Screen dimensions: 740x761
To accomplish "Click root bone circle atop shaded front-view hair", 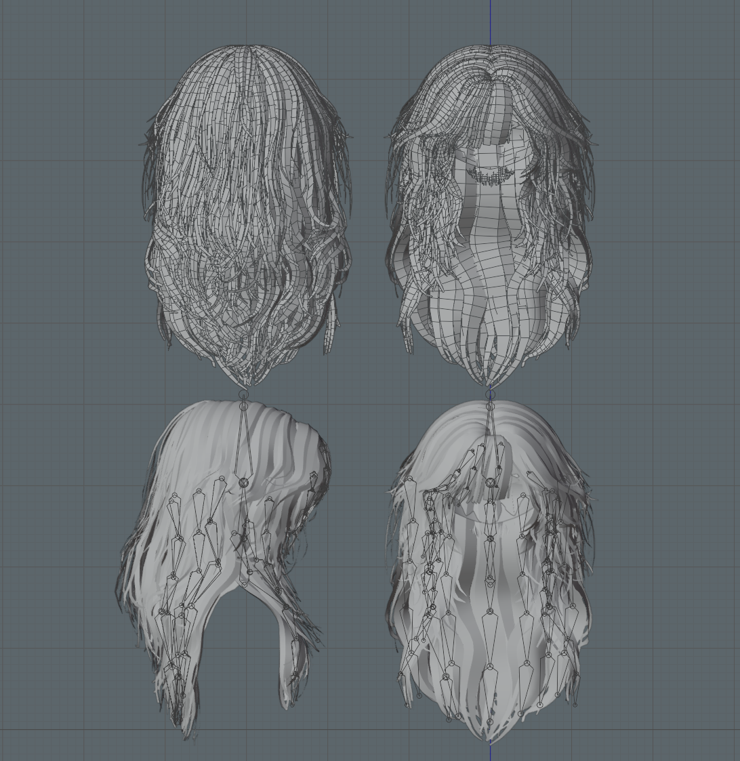I will (490, 395).
